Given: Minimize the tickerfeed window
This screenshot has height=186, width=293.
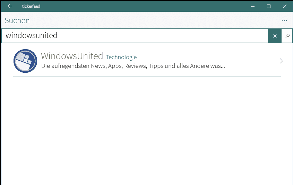Looking at the screenshot, I should [x=253, y=6].
